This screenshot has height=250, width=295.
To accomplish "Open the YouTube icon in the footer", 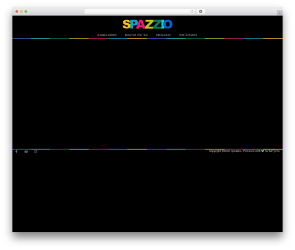I will [26, 151].
